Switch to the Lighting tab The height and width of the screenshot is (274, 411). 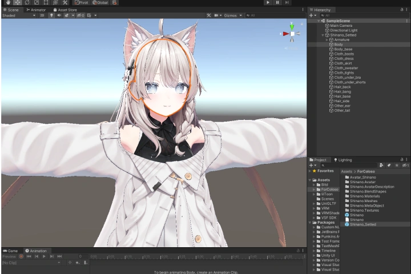pyautogui.click(x=343, y=160)
